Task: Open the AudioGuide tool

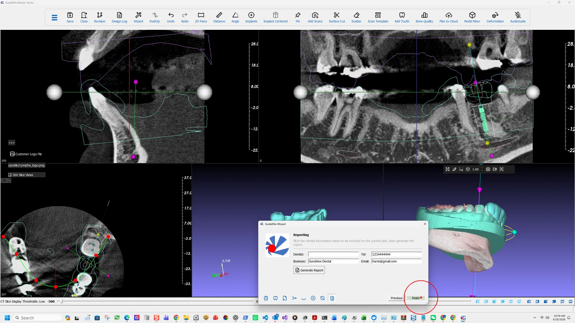Action: 518,17
